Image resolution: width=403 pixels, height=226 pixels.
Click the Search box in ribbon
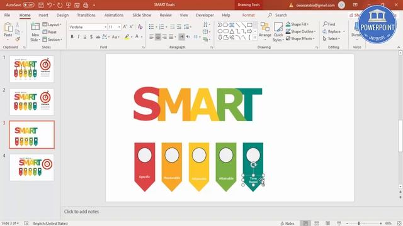tap(278, 15)
